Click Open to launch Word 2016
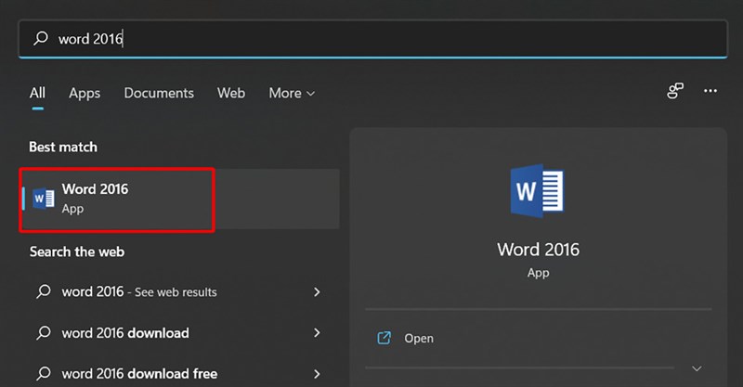Image resolution: width=743 pixels, height=387 pixels. pyautogui.click(x=419, y=339)
